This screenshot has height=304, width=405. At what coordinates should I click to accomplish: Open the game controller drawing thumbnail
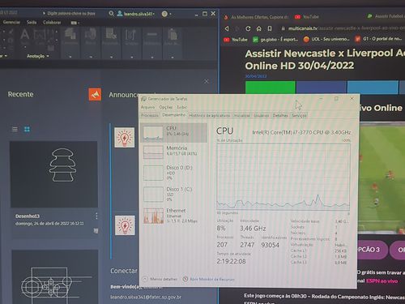click(x=55, y=277)
